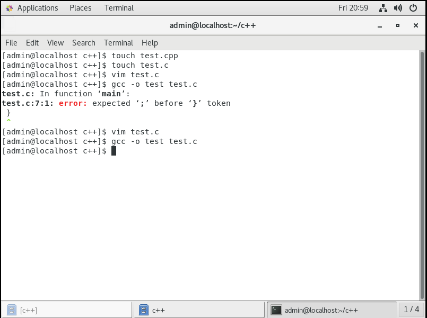Open the power button icon menu

pyautogui.click(x=413, y=8)
